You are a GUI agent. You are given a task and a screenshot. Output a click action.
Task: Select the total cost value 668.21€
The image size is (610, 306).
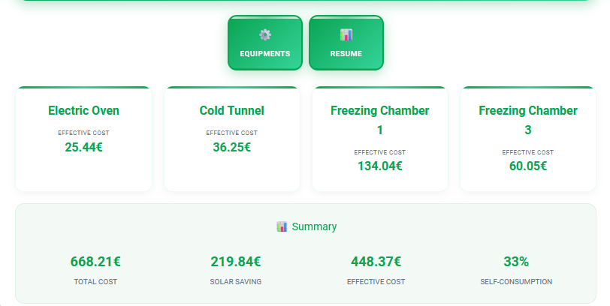pos(95,262)
